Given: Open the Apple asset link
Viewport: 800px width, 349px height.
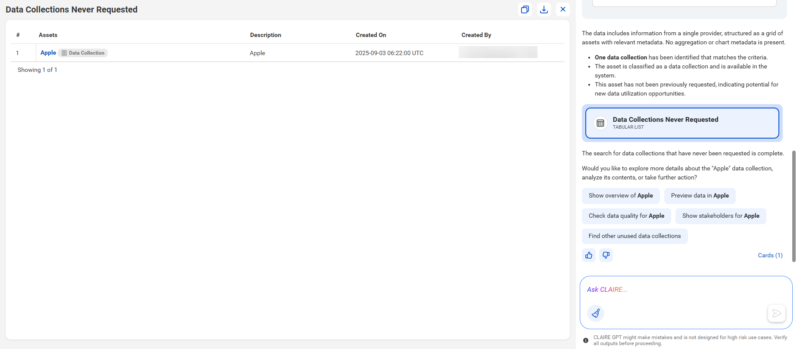Looking at the screenshot, I should pos(48,53).
